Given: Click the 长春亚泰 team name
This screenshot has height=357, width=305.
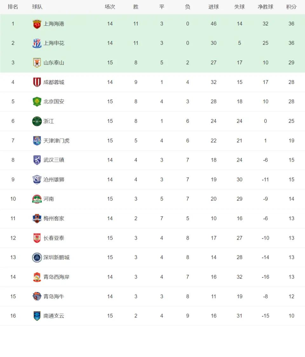Looking at the screenshot, I should pos(54,238).
